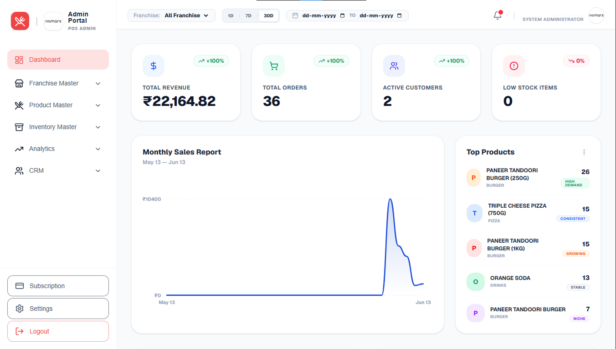Click the SYSTEM ADMINISTRATOR label

[x=553, y=20]
